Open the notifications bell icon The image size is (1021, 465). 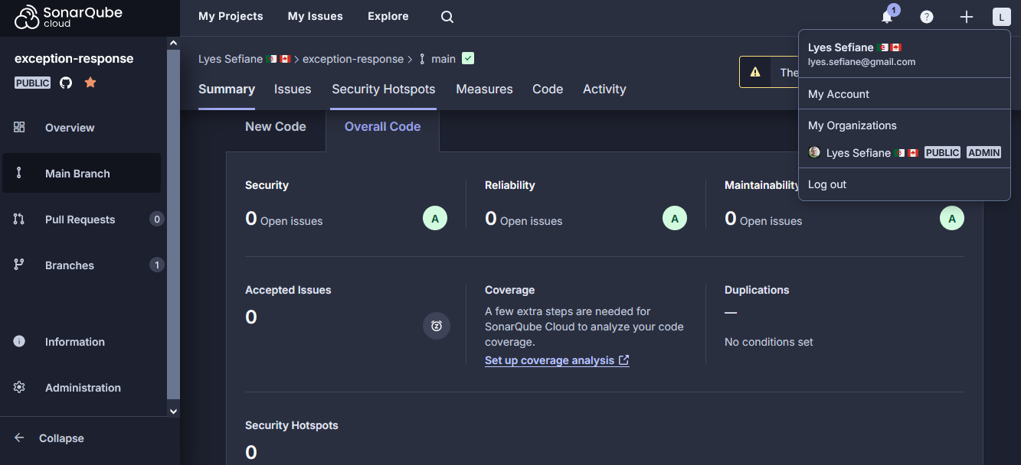pos(887,17)
